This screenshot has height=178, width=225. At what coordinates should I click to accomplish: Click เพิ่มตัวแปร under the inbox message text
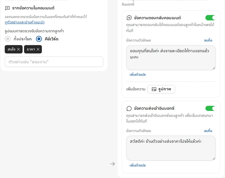(137, 165)
